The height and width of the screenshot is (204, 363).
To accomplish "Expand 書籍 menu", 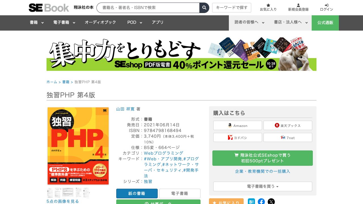I will coord(37,23).
